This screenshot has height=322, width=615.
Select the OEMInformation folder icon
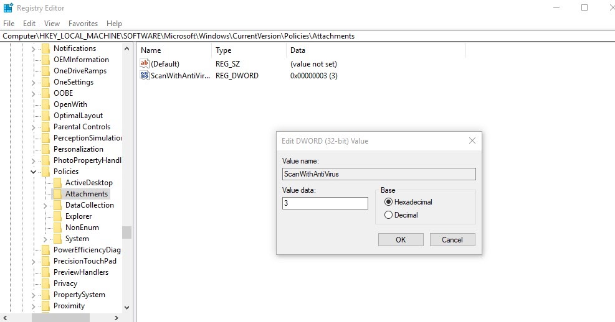coord(46,60)
